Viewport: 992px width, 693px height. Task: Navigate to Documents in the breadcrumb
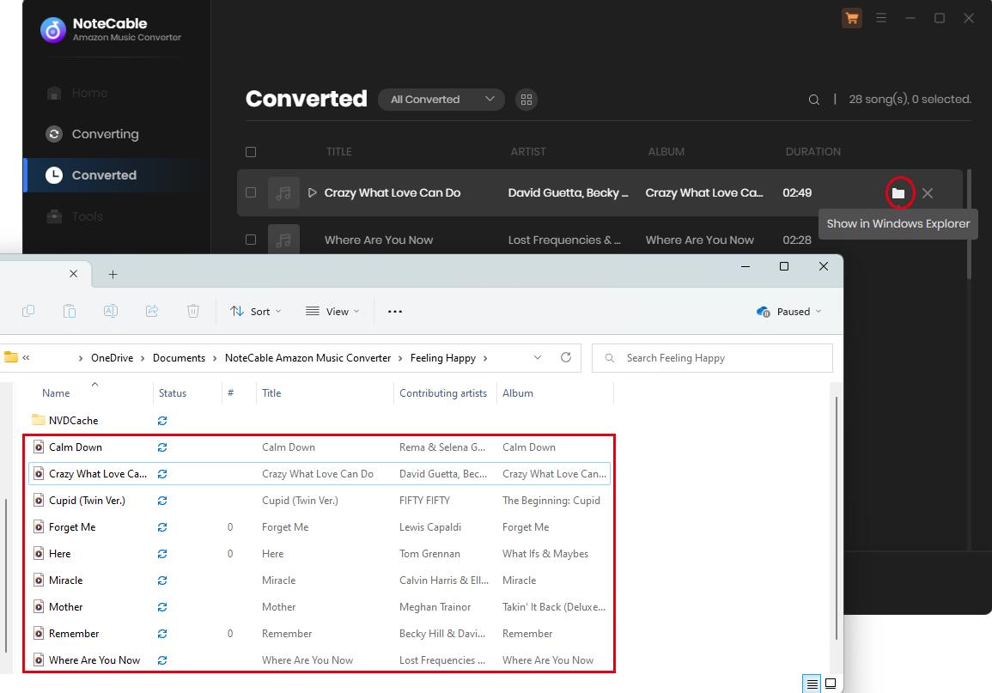(x=179, y=358)
